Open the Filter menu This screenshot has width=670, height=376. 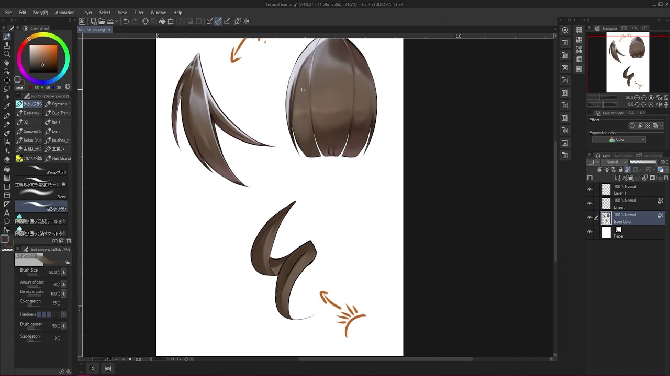tap(139, 13)
